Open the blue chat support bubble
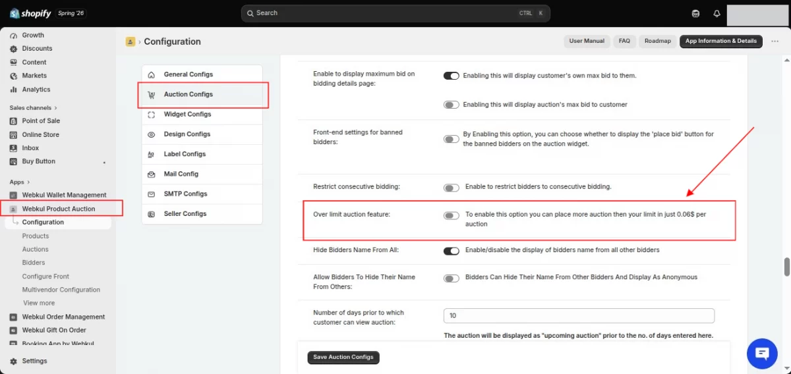 [762, 354]
